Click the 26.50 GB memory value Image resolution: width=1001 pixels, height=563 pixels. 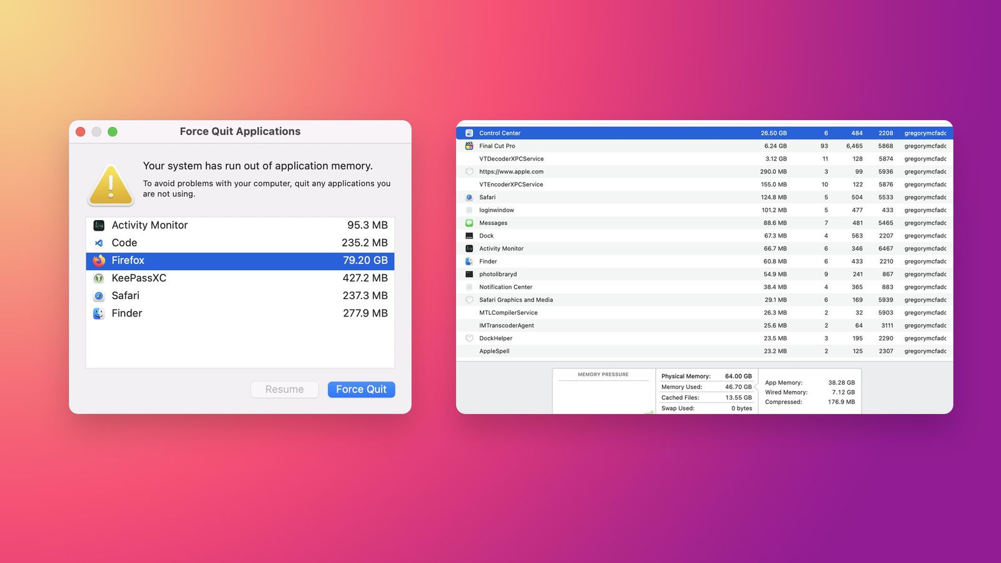(x=773, y=133)
